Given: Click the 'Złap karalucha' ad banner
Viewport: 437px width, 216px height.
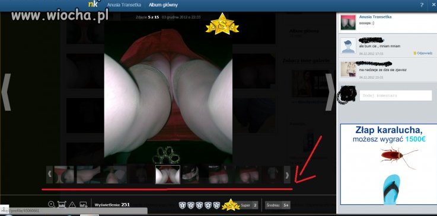Looking at the screenshot, I should [x=388, y=164].
